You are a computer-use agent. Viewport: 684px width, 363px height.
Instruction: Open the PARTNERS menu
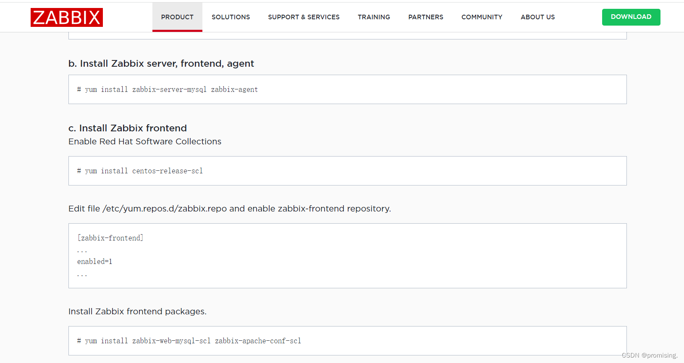[x=426, y=17]
